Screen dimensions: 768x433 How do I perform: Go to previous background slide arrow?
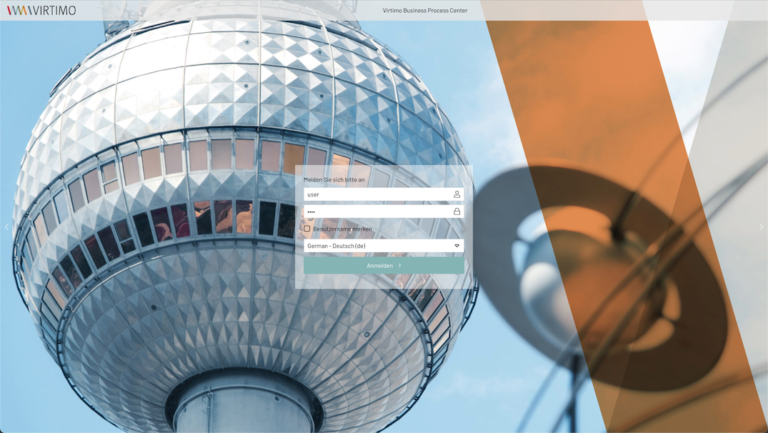point(7,227)
